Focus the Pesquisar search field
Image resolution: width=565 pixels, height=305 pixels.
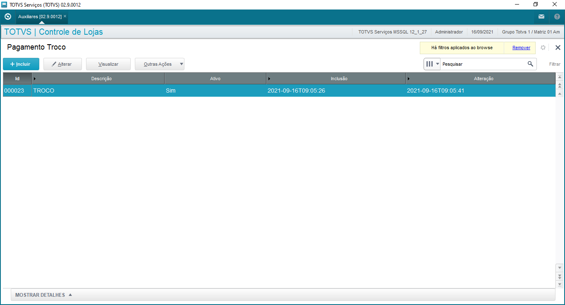tap(483, 64)
